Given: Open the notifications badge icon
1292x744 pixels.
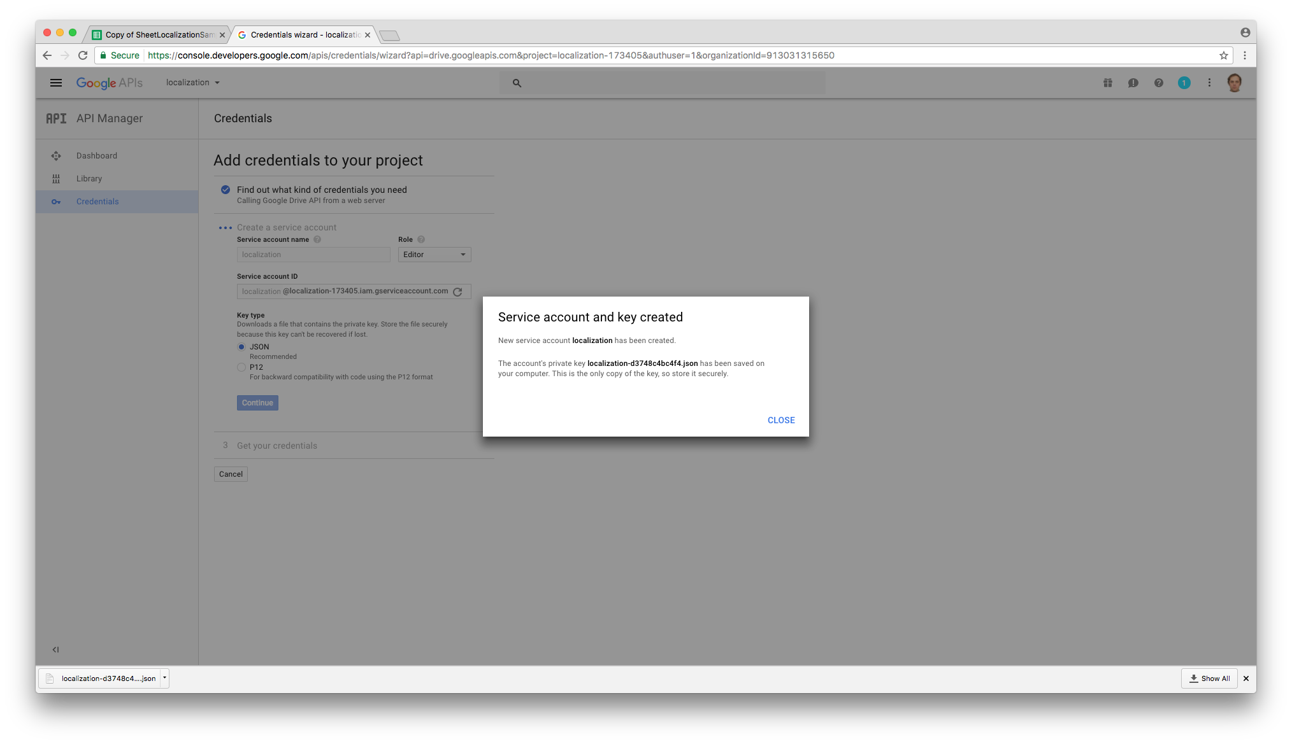Looking at the screenshot, I should coord(1184,83).
